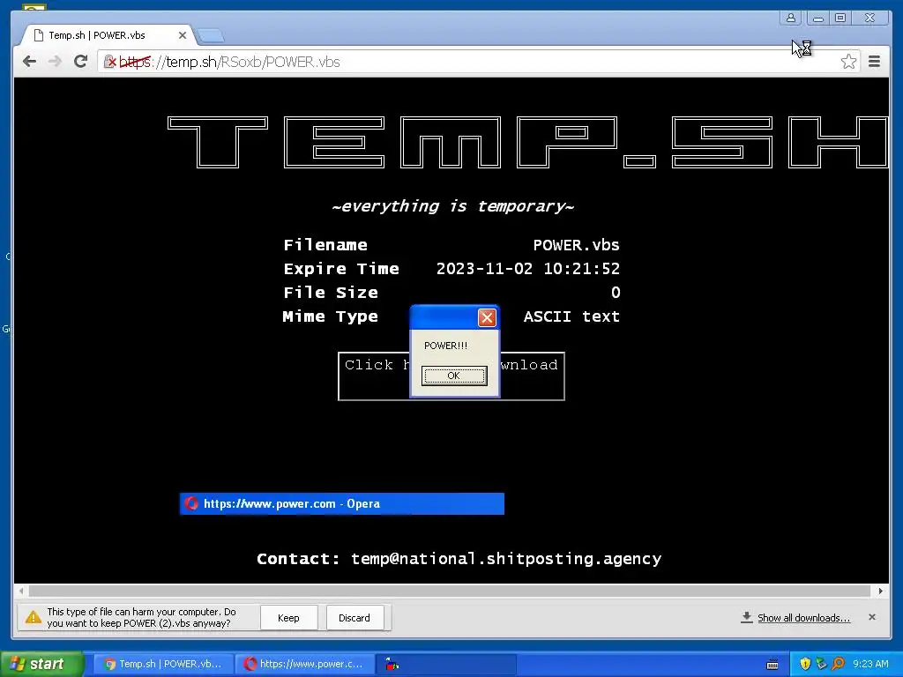Click the download box on the page
Viewport: 903px width, 677px height.
point(451,376)
